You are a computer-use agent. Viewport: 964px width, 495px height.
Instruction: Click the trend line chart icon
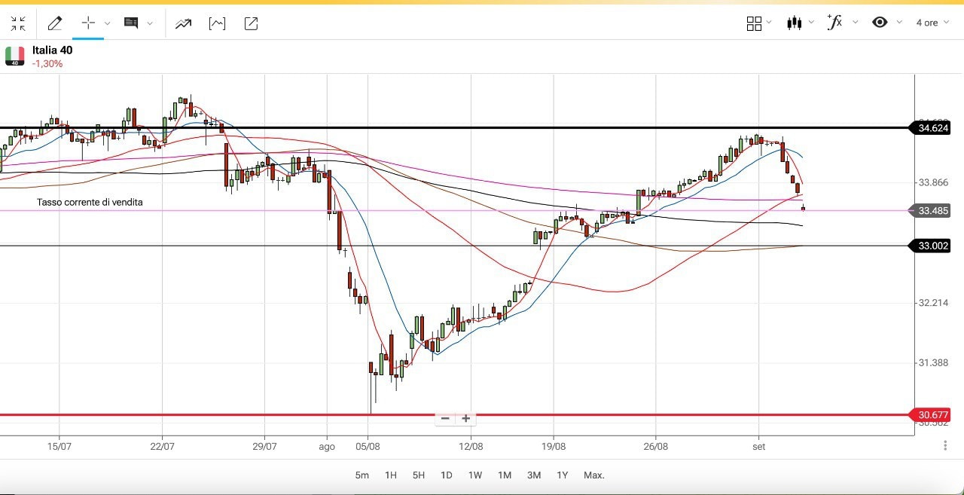click(x=183, y=23)
